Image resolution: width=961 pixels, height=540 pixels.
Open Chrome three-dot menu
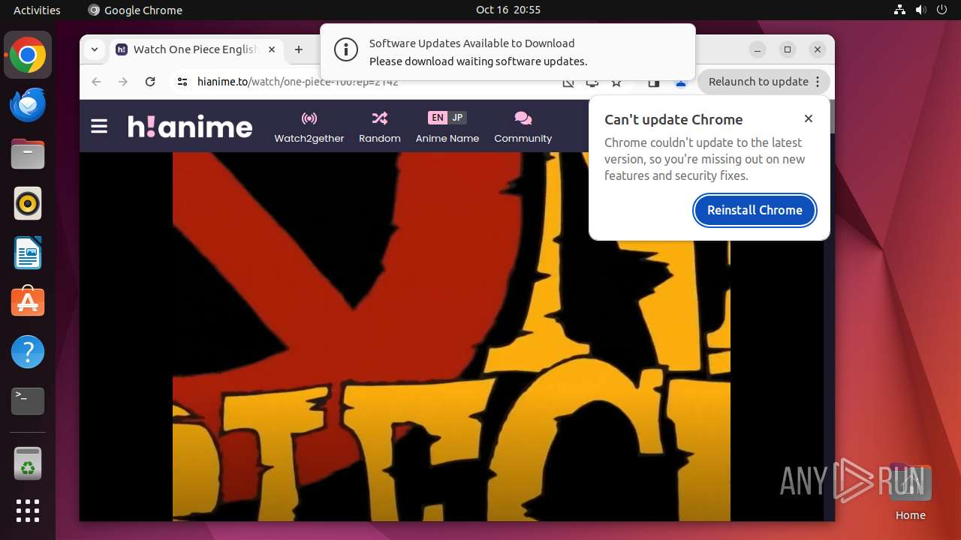tap(818, 82)
